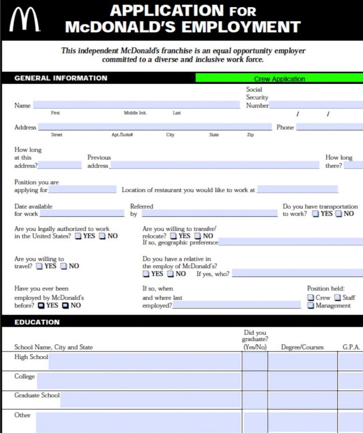Click the Phone input field
This screenshot has height=433, width=363.
(x=329, y=127)
